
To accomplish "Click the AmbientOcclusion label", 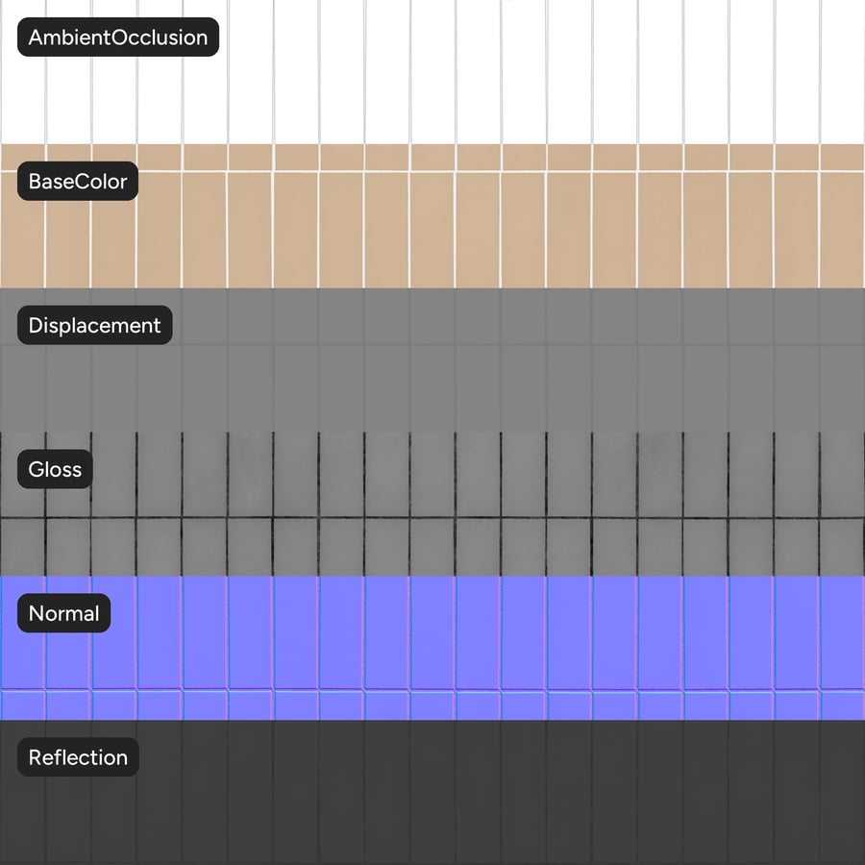I will (118, 37).
